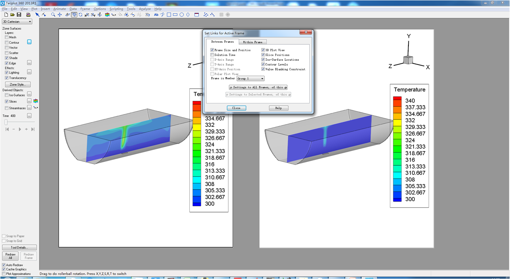This screenshot has height=279, width=510.
Task: Select the ellipse geometry tool
Action: (x=188, y=15)
